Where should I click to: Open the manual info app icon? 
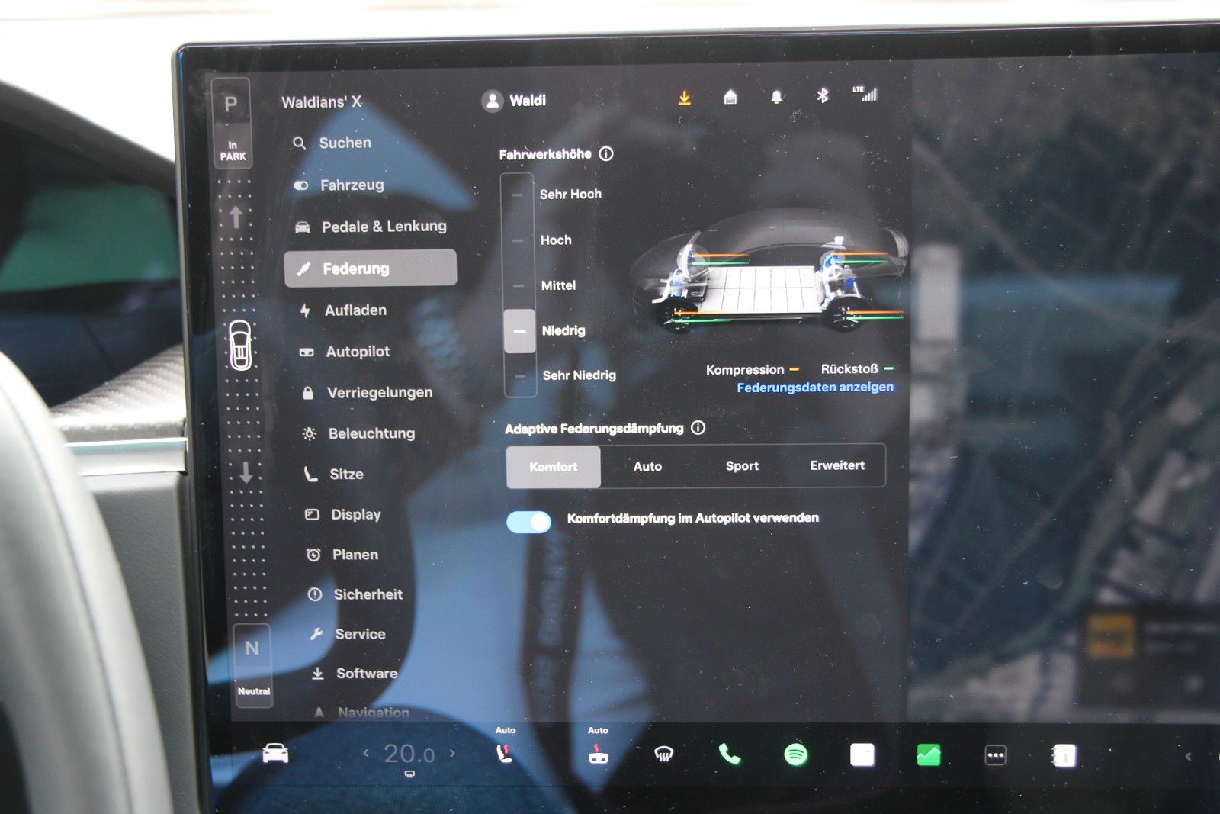(x=1064, y=756)
